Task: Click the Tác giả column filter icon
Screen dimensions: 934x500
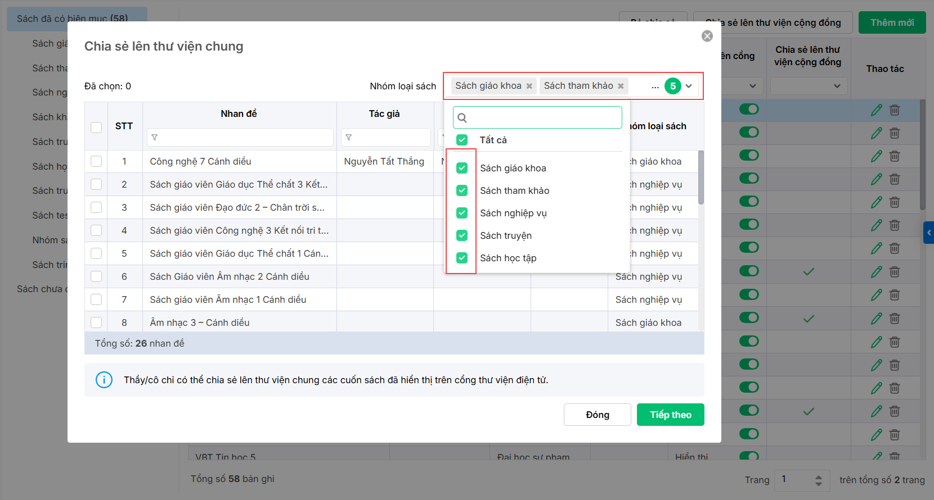Action: [x=349, y=138]
